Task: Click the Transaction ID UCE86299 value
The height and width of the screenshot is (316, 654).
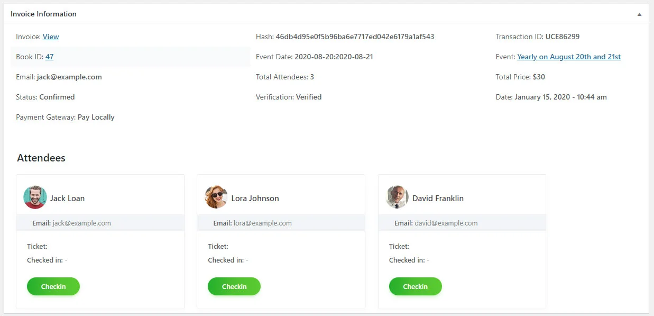Action: coord(562,37)
